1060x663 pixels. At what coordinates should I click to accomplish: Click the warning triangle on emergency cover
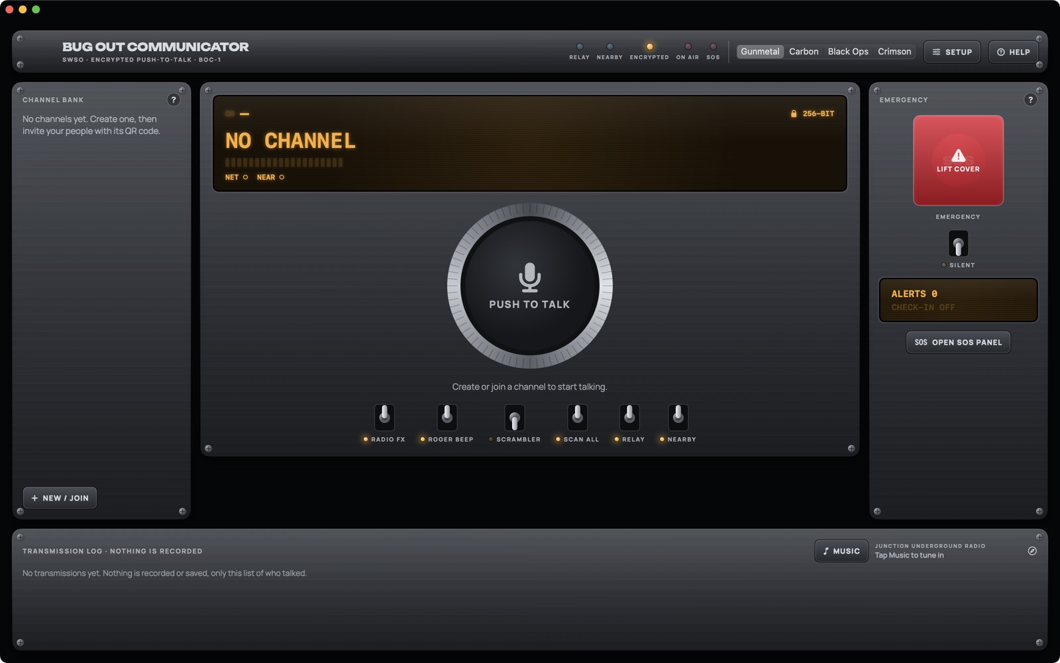tap(958, 156)
